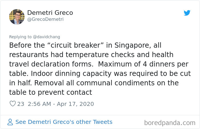Viewport: 200px width, 129px height.
Task: Open the @GrecoDemetri handle link
Action: pyautogui.click(x=45, y=19)
